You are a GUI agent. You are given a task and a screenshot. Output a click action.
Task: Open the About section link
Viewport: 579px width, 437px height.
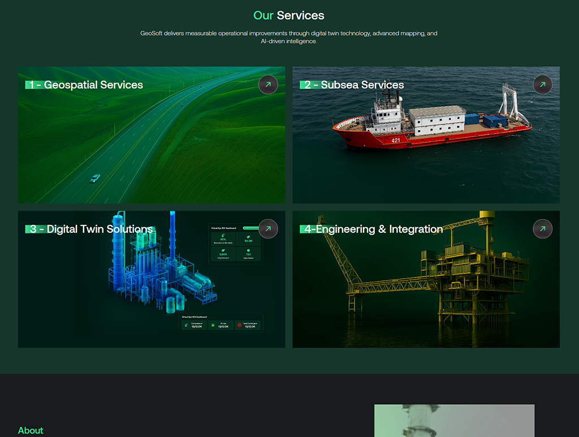[x=31, y=430]
